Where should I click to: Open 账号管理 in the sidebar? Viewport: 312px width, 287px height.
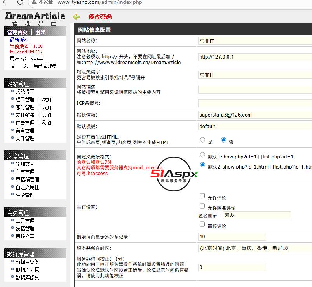25,107
